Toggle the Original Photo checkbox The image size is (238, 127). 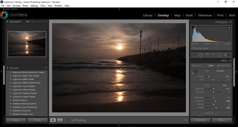[193, 48]
